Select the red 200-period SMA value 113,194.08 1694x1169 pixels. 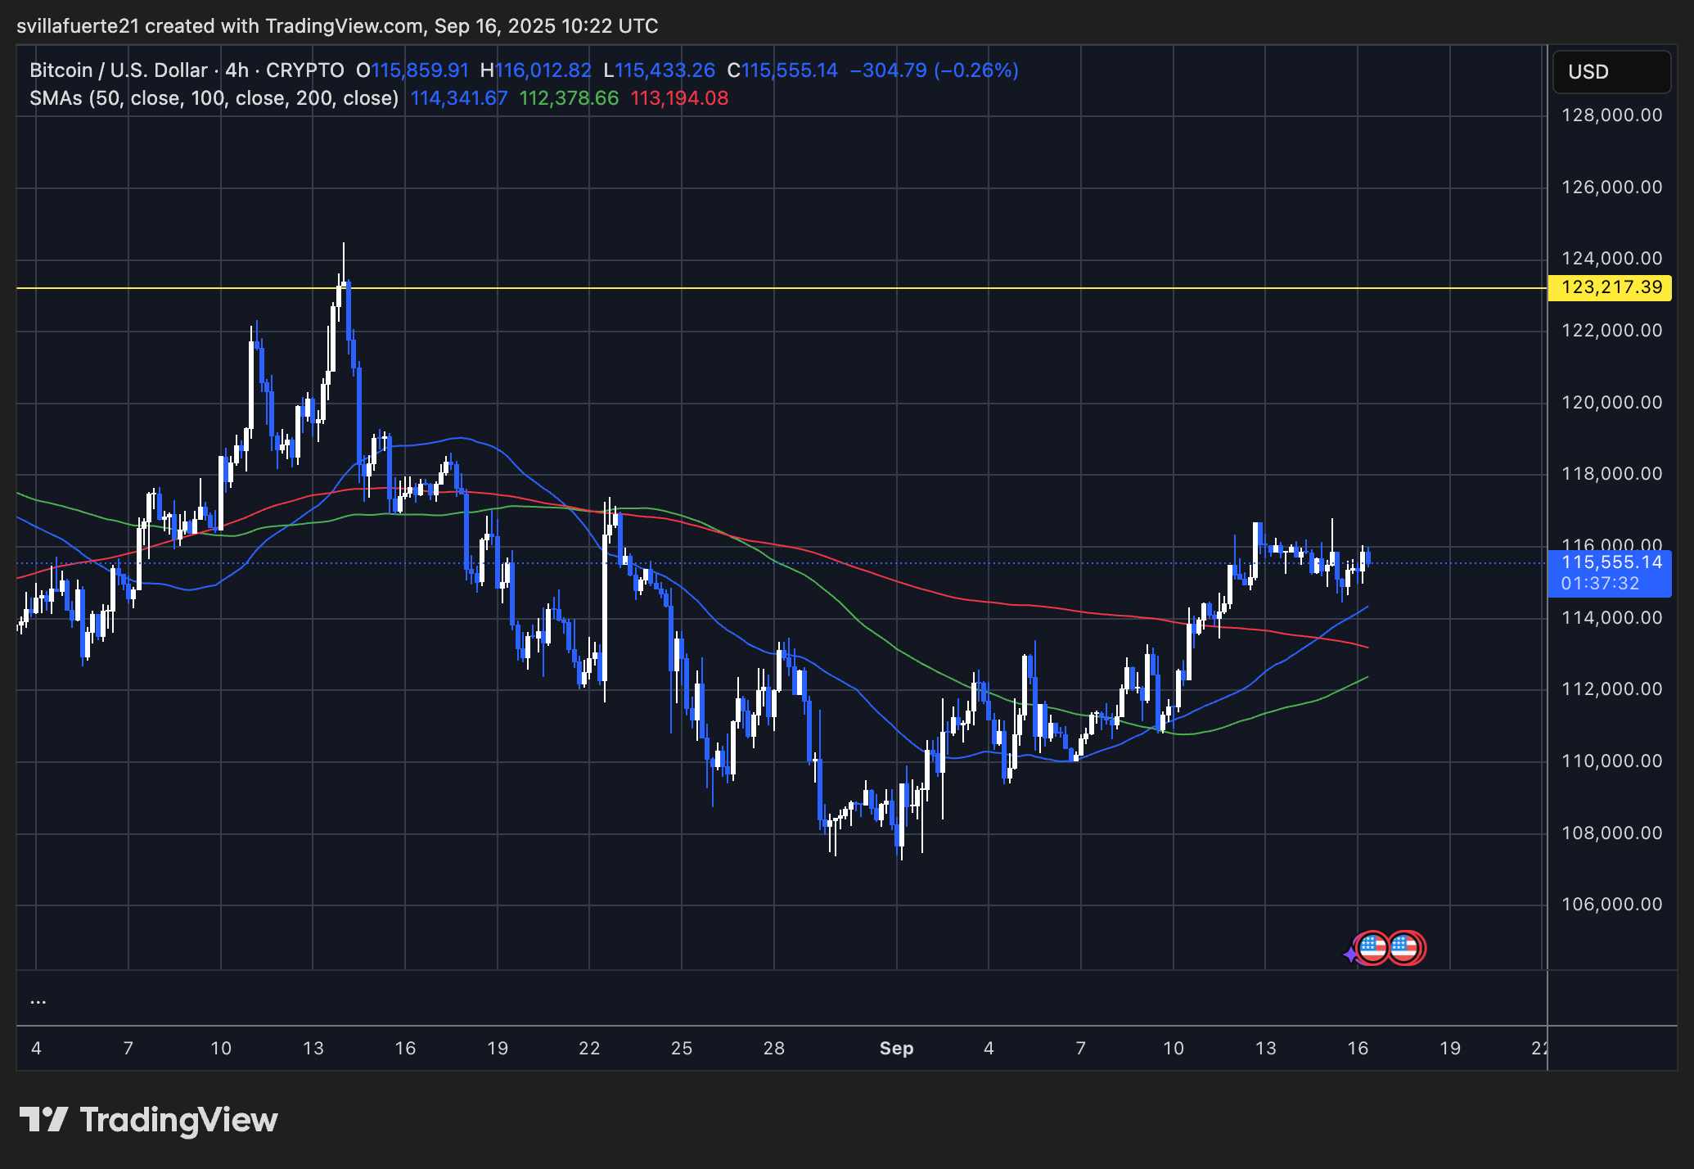(x=678, y=98)
